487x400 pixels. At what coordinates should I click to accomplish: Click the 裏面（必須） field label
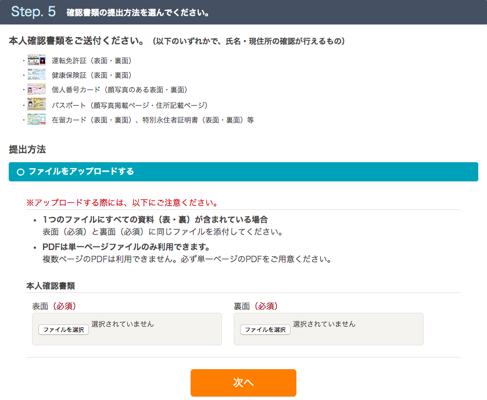256,306
